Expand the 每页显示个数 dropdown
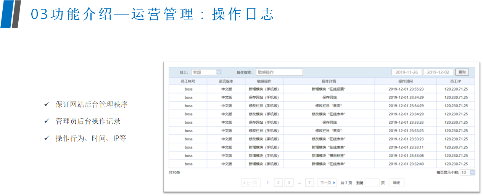This screenshot has width=483, height=196. pyautogui.click(x=467, y=172)
